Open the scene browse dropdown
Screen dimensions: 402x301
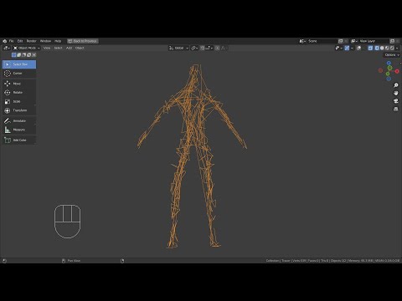302,41
